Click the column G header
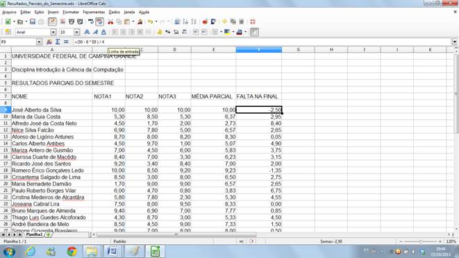The height and width of the screenshot is (258, 459). tap(299, 50)
